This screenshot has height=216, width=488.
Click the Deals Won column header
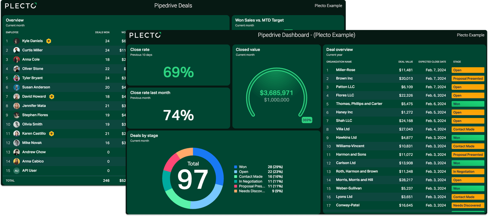tap(102, 32)
